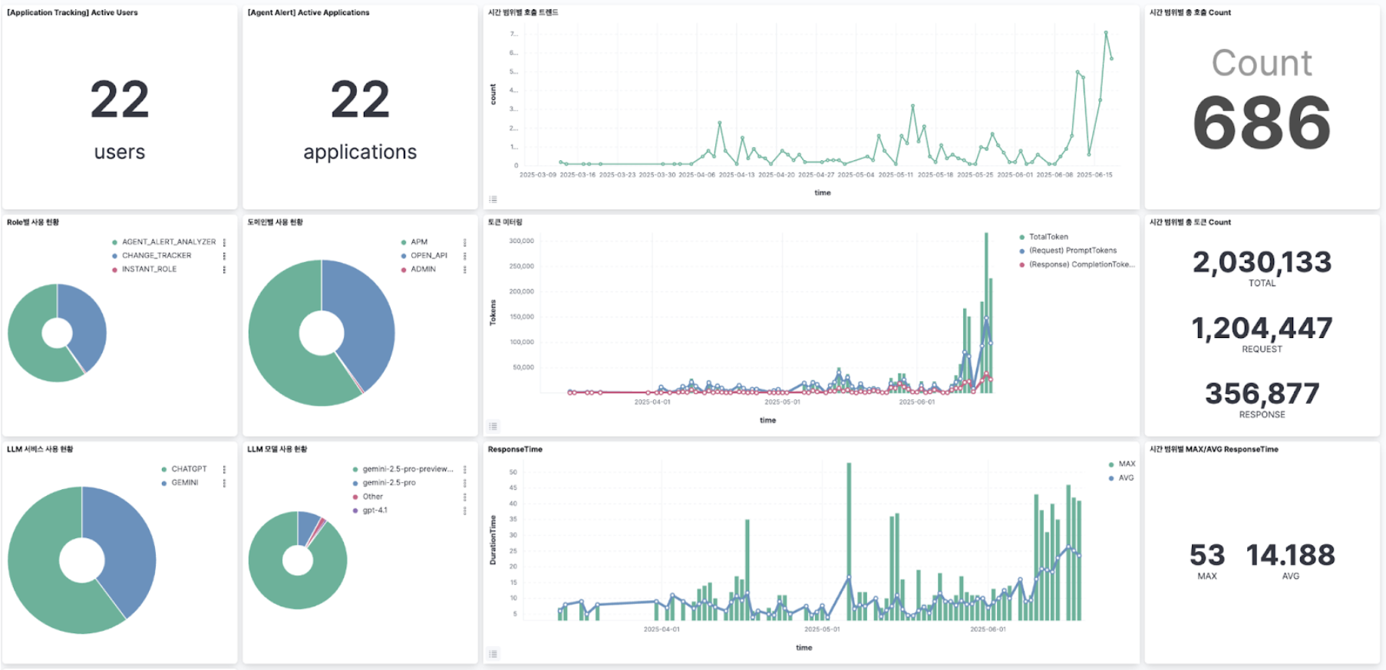
Task: Open three-dot options beside CHATGPT legend
Action: [x=224, y=469]
